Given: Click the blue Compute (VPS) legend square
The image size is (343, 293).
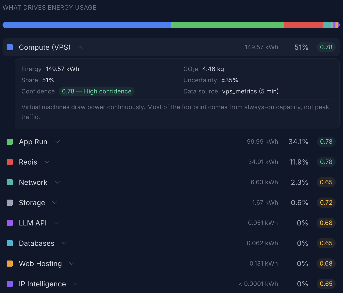Looking at the screenshot, I should click(x=9, y=47).
